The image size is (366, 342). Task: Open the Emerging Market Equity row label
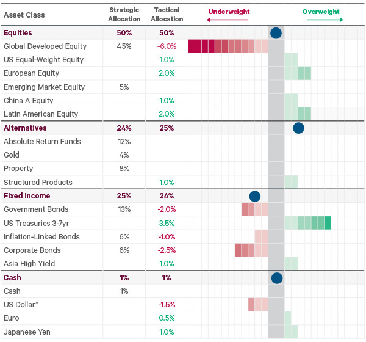[40, 87]
